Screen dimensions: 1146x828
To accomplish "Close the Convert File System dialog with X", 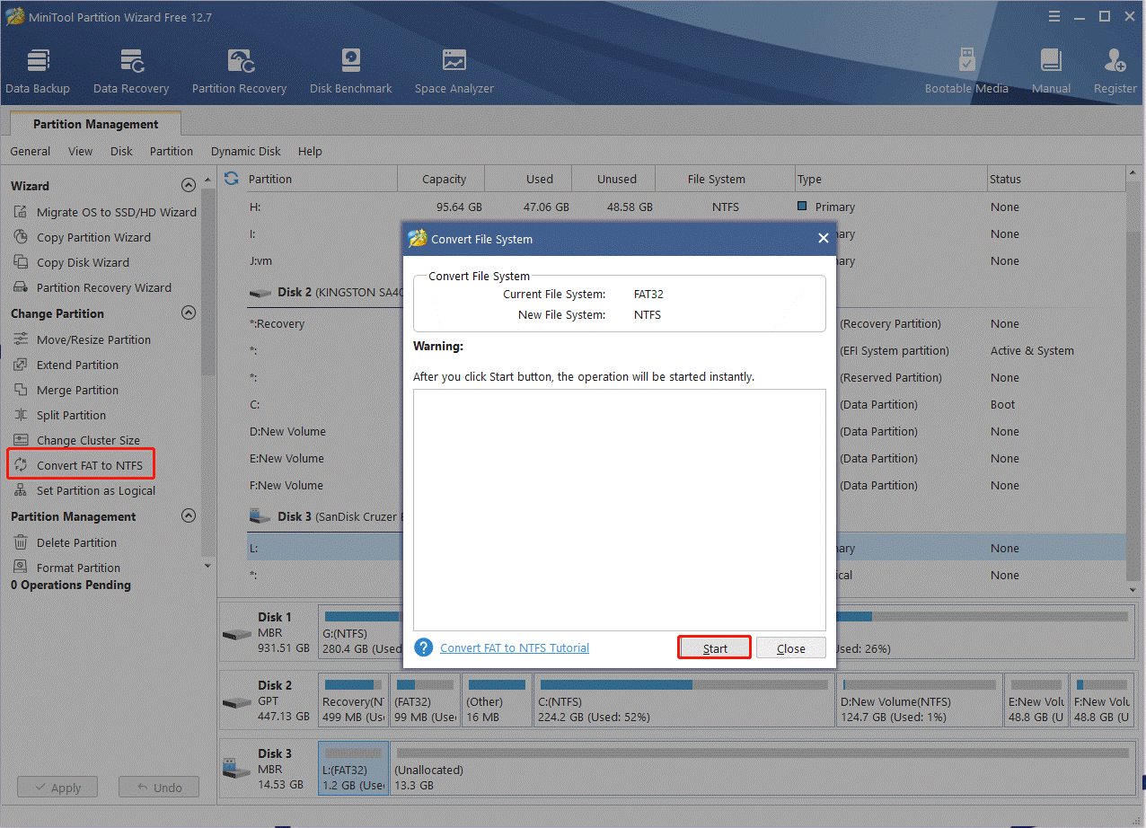I will click(823, 239).
